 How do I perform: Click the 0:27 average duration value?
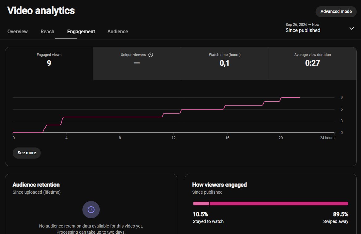313,63
